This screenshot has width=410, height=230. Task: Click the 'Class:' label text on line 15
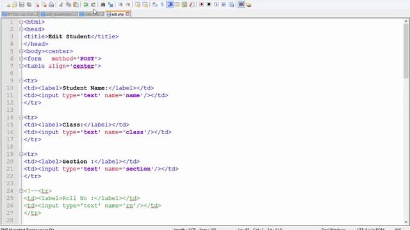[73, 125]
